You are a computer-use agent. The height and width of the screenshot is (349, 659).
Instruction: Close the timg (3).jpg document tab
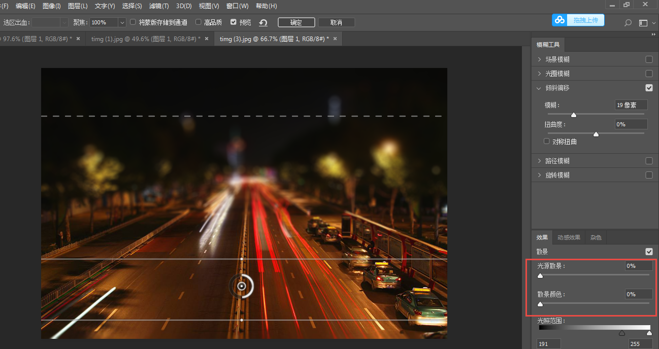pyautogui.click(x=335, y=39)
